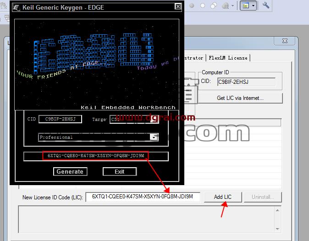Viewport: 309px width, 241px height.
Task: Click the Generate button
Action: [x=70, y=171]
